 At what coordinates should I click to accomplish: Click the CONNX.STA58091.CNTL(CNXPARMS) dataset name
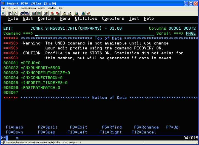pos(66,28)
